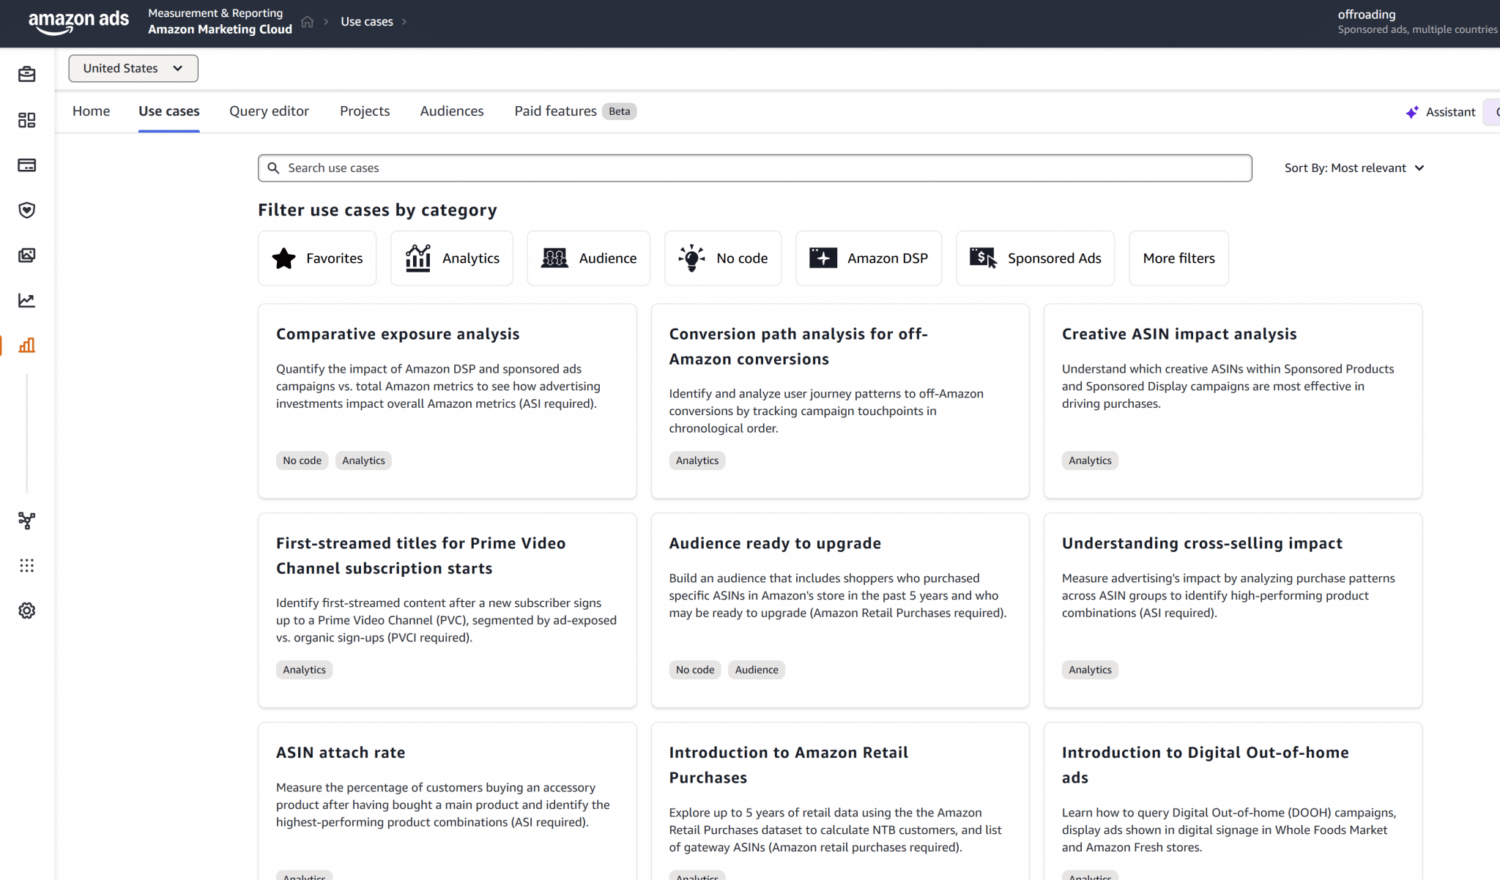
Task: Click the dollar cursor icon on Sponsored Ads
Action: (983, 258)
